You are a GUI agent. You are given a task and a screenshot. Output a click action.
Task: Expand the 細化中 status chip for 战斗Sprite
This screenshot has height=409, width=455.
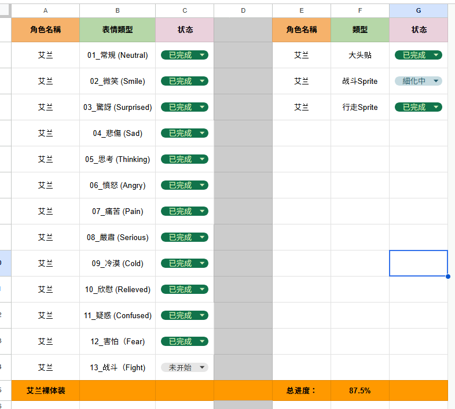pos(419,81)
